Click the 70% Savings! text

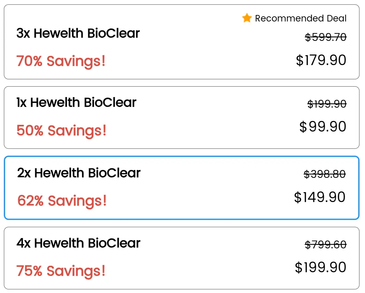coord(61,61)
